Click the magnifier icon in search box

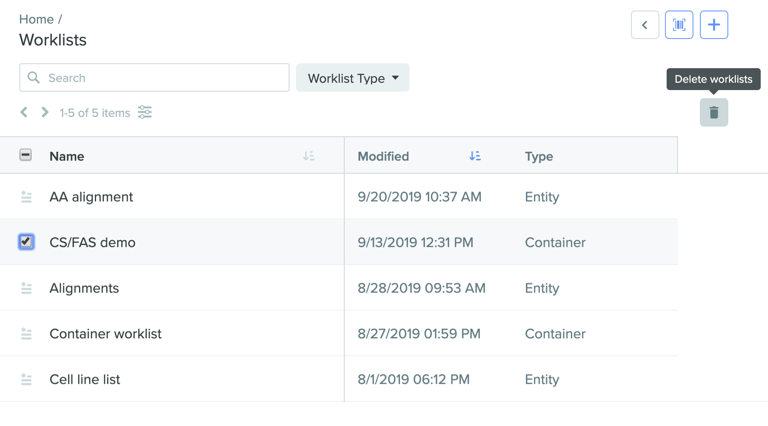[34, 77]
